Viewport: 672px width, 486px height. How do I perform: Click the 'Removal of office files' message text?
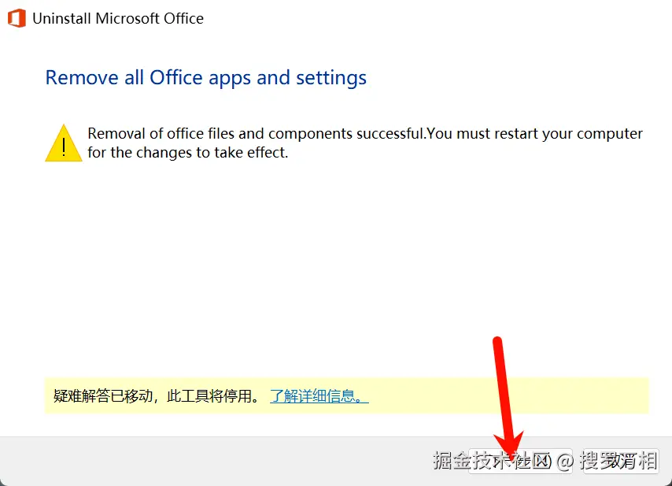click(x=365, y=143)
